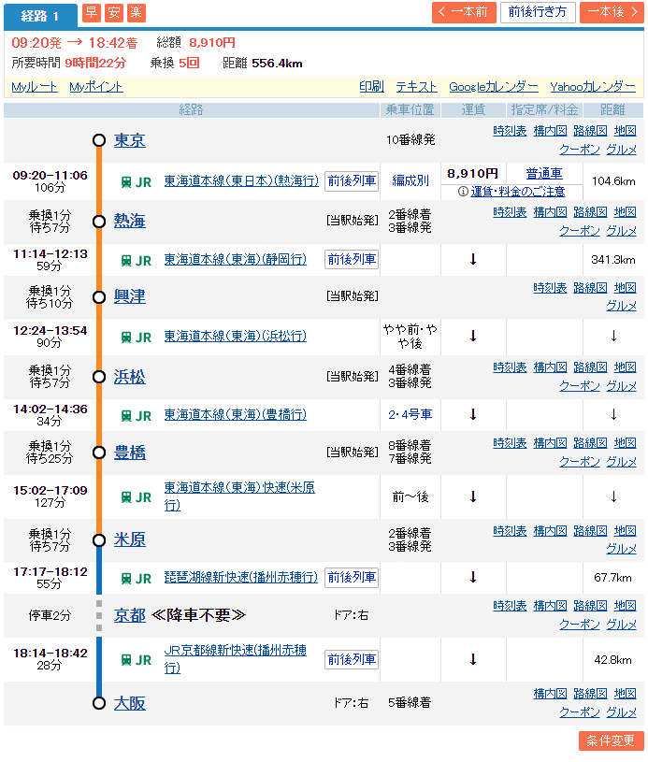Open 地図 for 東京 station
The height and width of the screenshot is (762, 648).
pyautogui.click(x=625, y=131)
